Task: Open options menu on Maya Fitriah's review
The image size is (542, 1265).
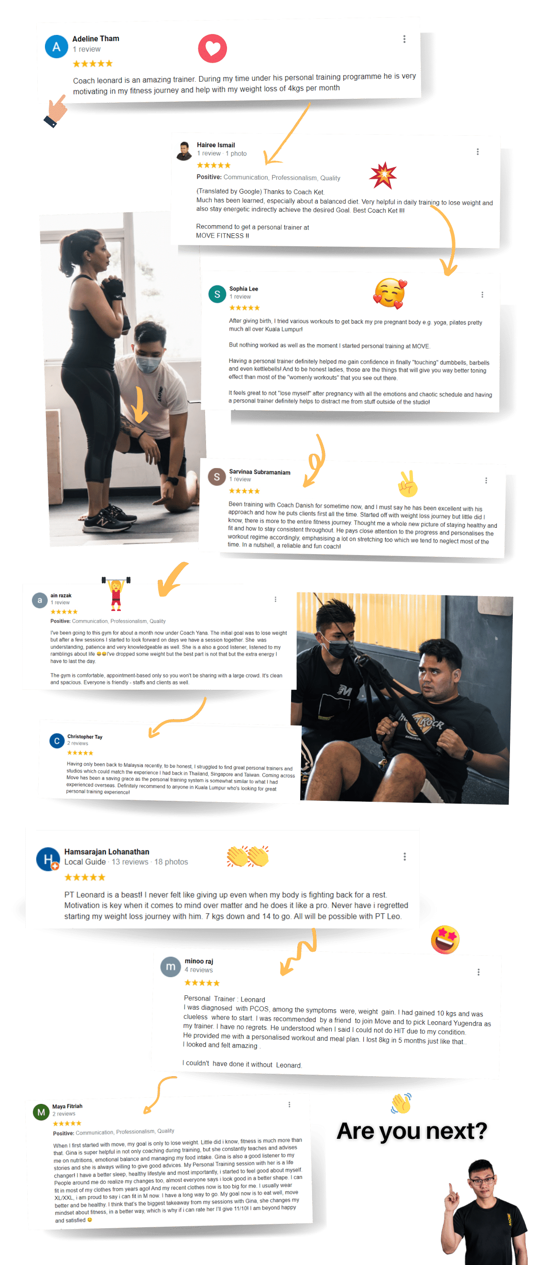Action: click(x=289, y=1104)
